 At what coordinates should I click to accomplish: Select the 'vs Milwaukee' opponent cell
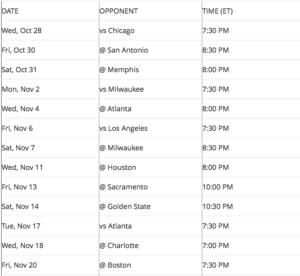tap(121, 89)
